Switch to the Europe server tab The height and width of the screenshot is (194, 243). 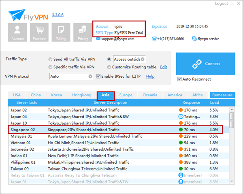126,95
